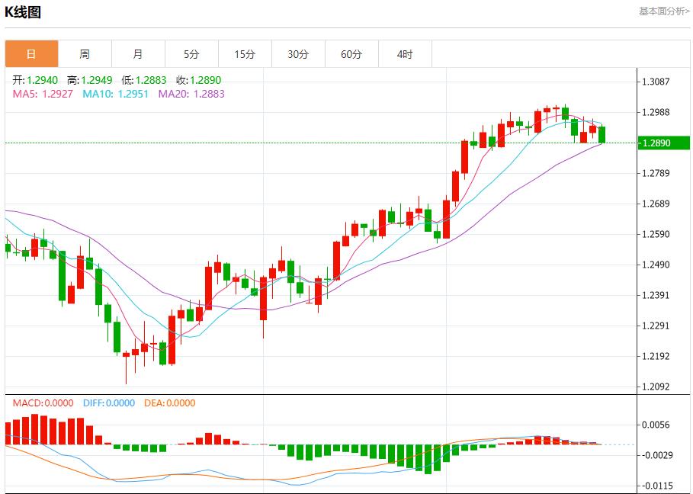
Task: Open the 基本面分析 link
Action: pyautogui.click(x=663, y=11)
